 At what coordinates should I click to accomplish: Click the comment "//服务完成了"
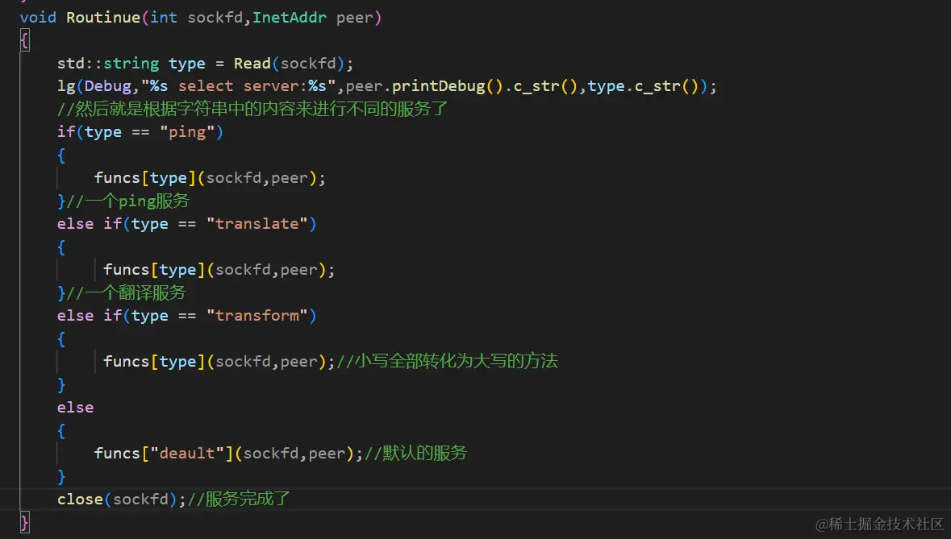[x=239, y=500]
